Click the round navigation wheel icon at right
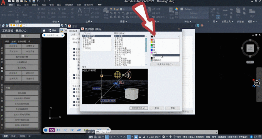The height and width of the screenshot is (139, 262). coord(257,83)
